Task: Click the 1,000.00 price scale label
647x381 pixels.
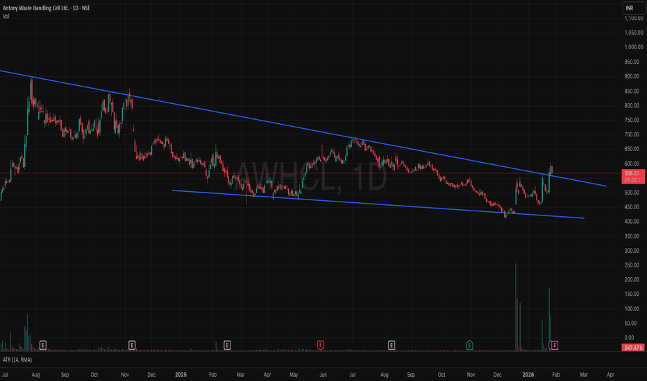Action: [x=634, y=47]
